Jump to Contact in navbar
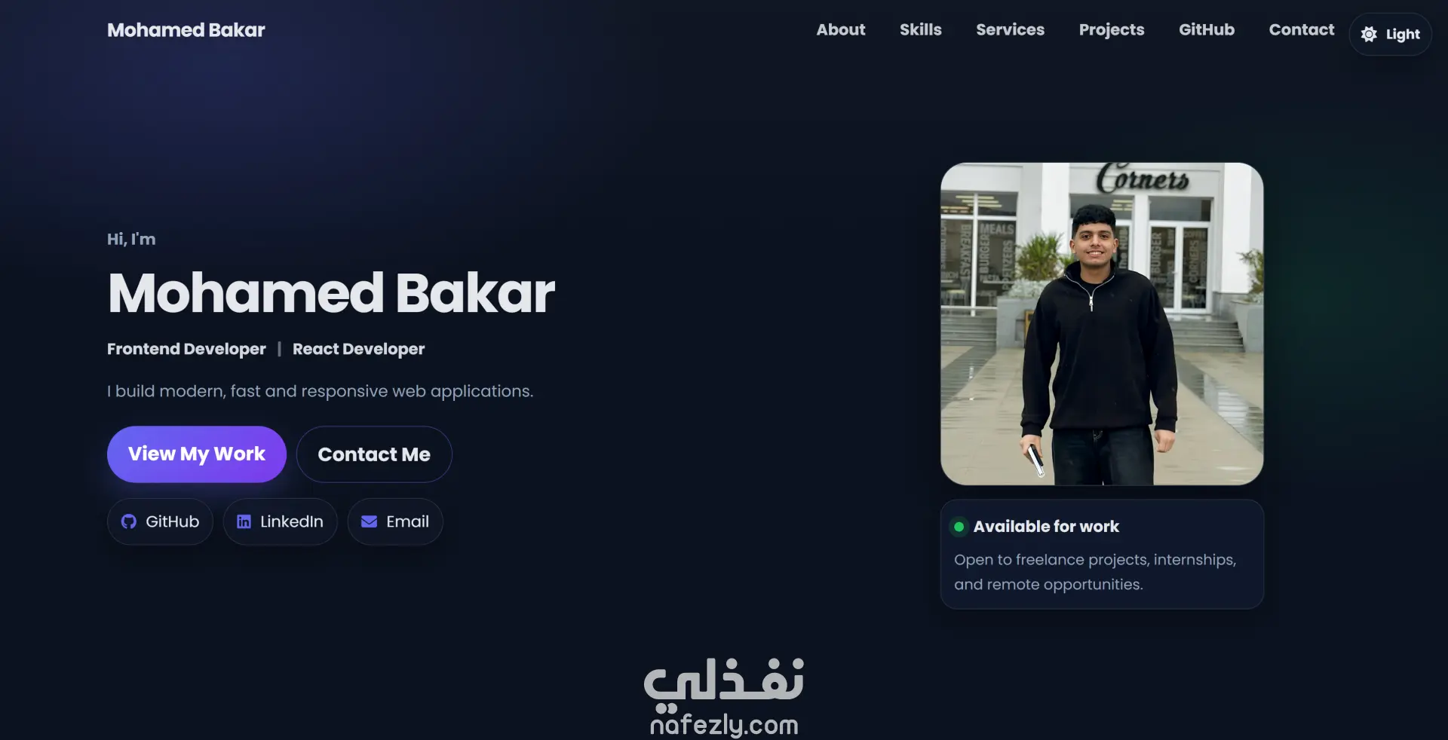Viewport: 1448px width, 740px height. (1301, 29)
